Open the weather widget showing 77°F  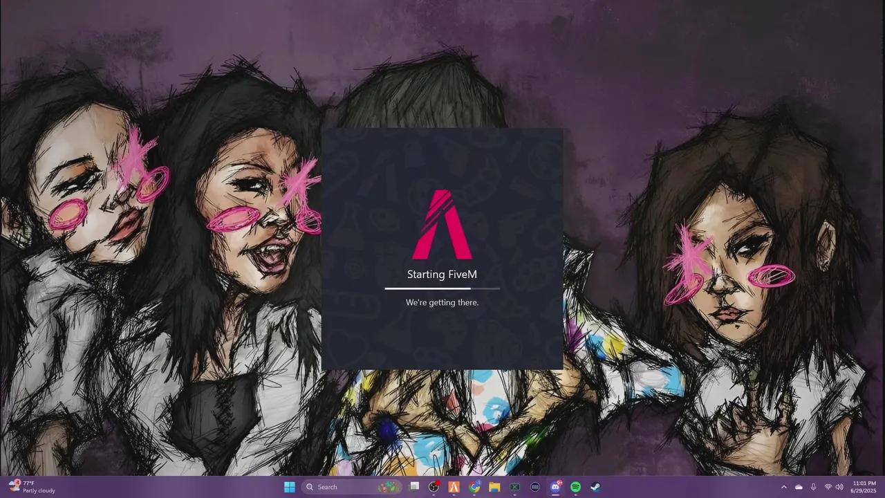(32, 487)
